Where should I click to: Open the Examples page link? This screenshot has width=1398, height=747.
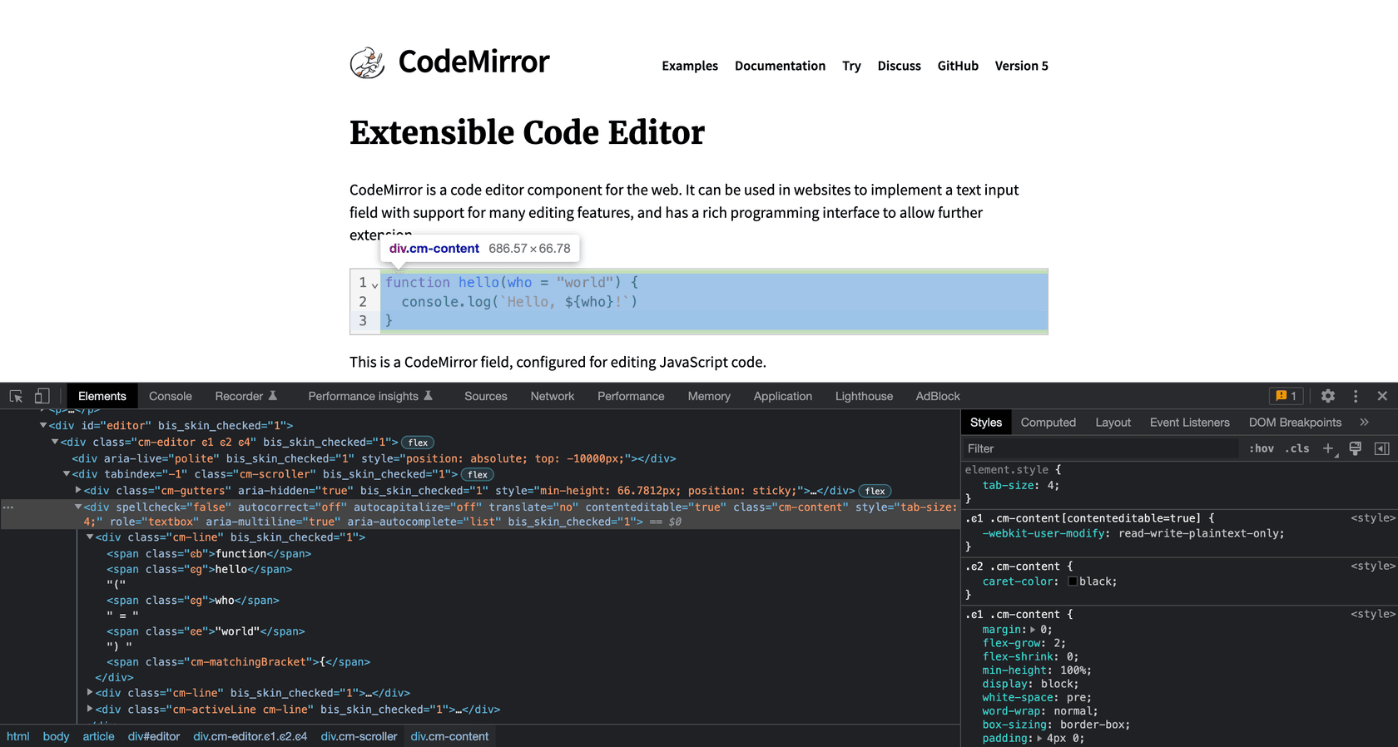[690, 66]
